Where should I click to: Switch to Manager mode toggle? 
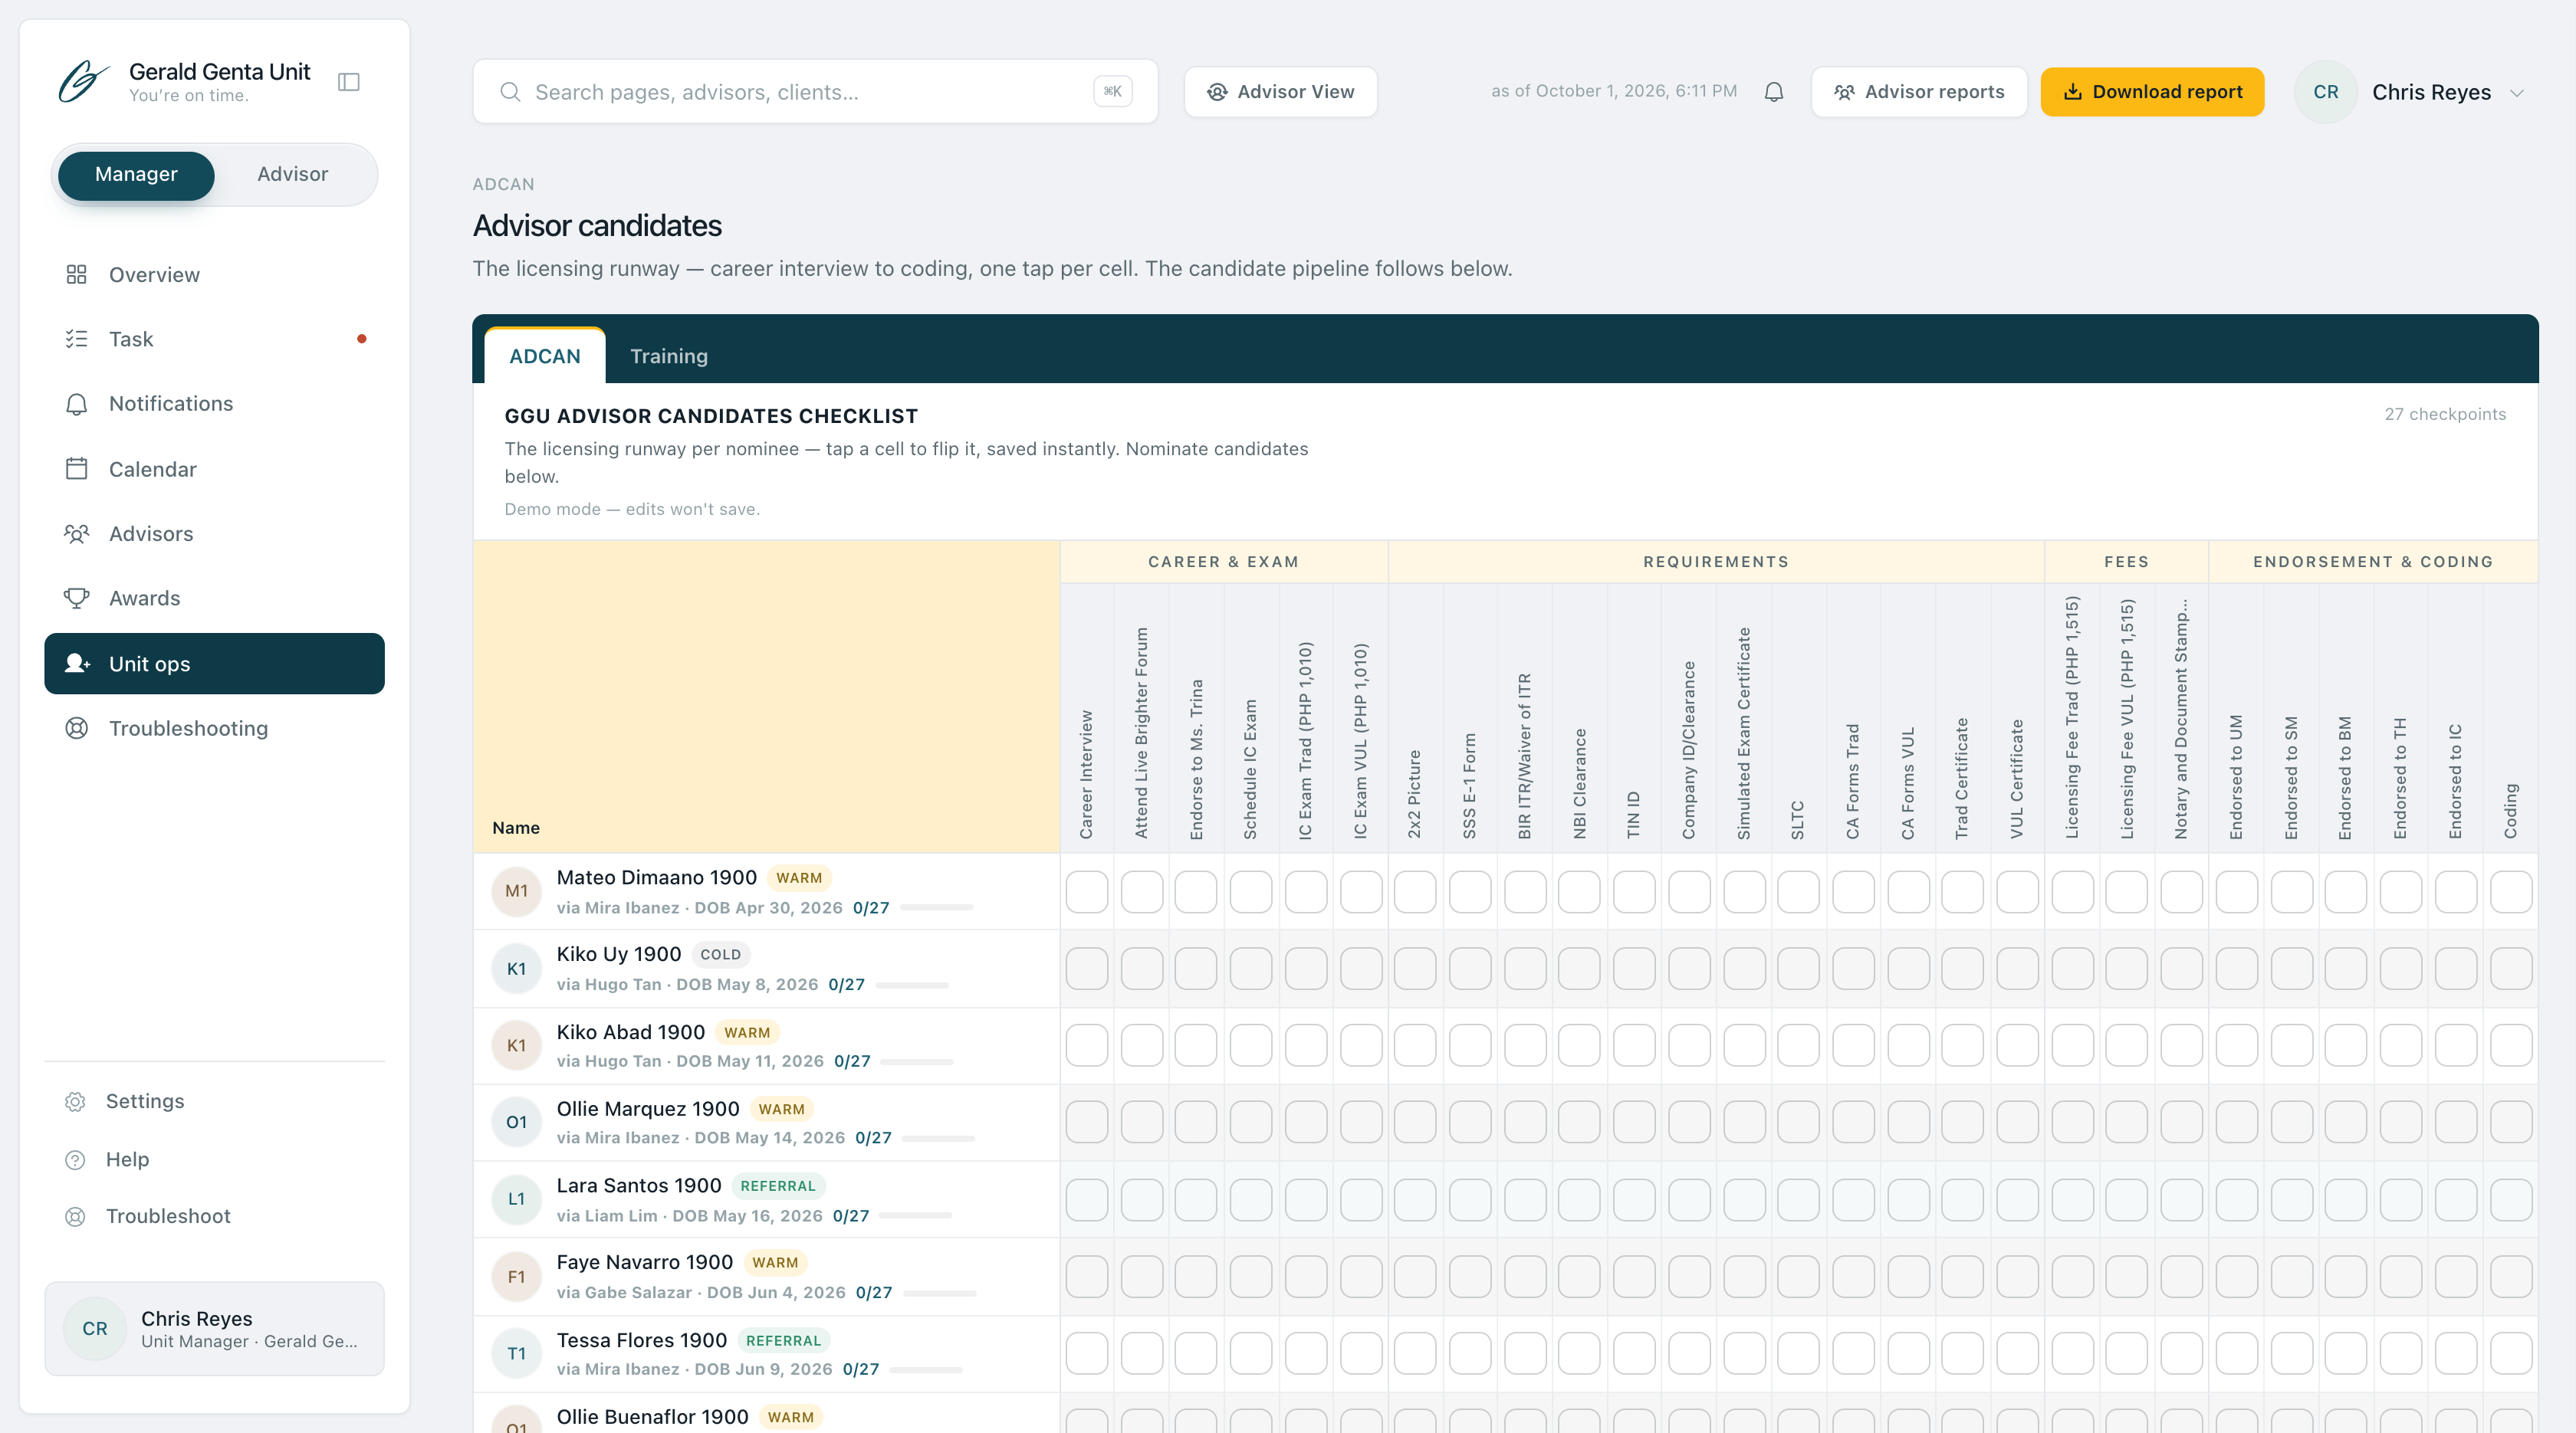136,175
